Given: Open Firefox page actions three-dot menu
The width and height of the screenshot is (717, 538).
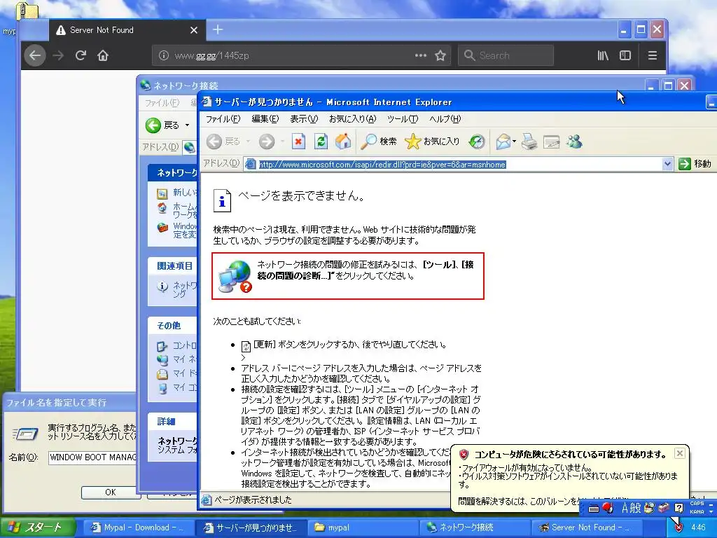Looking at the screenshot, I should coord(421,55).
